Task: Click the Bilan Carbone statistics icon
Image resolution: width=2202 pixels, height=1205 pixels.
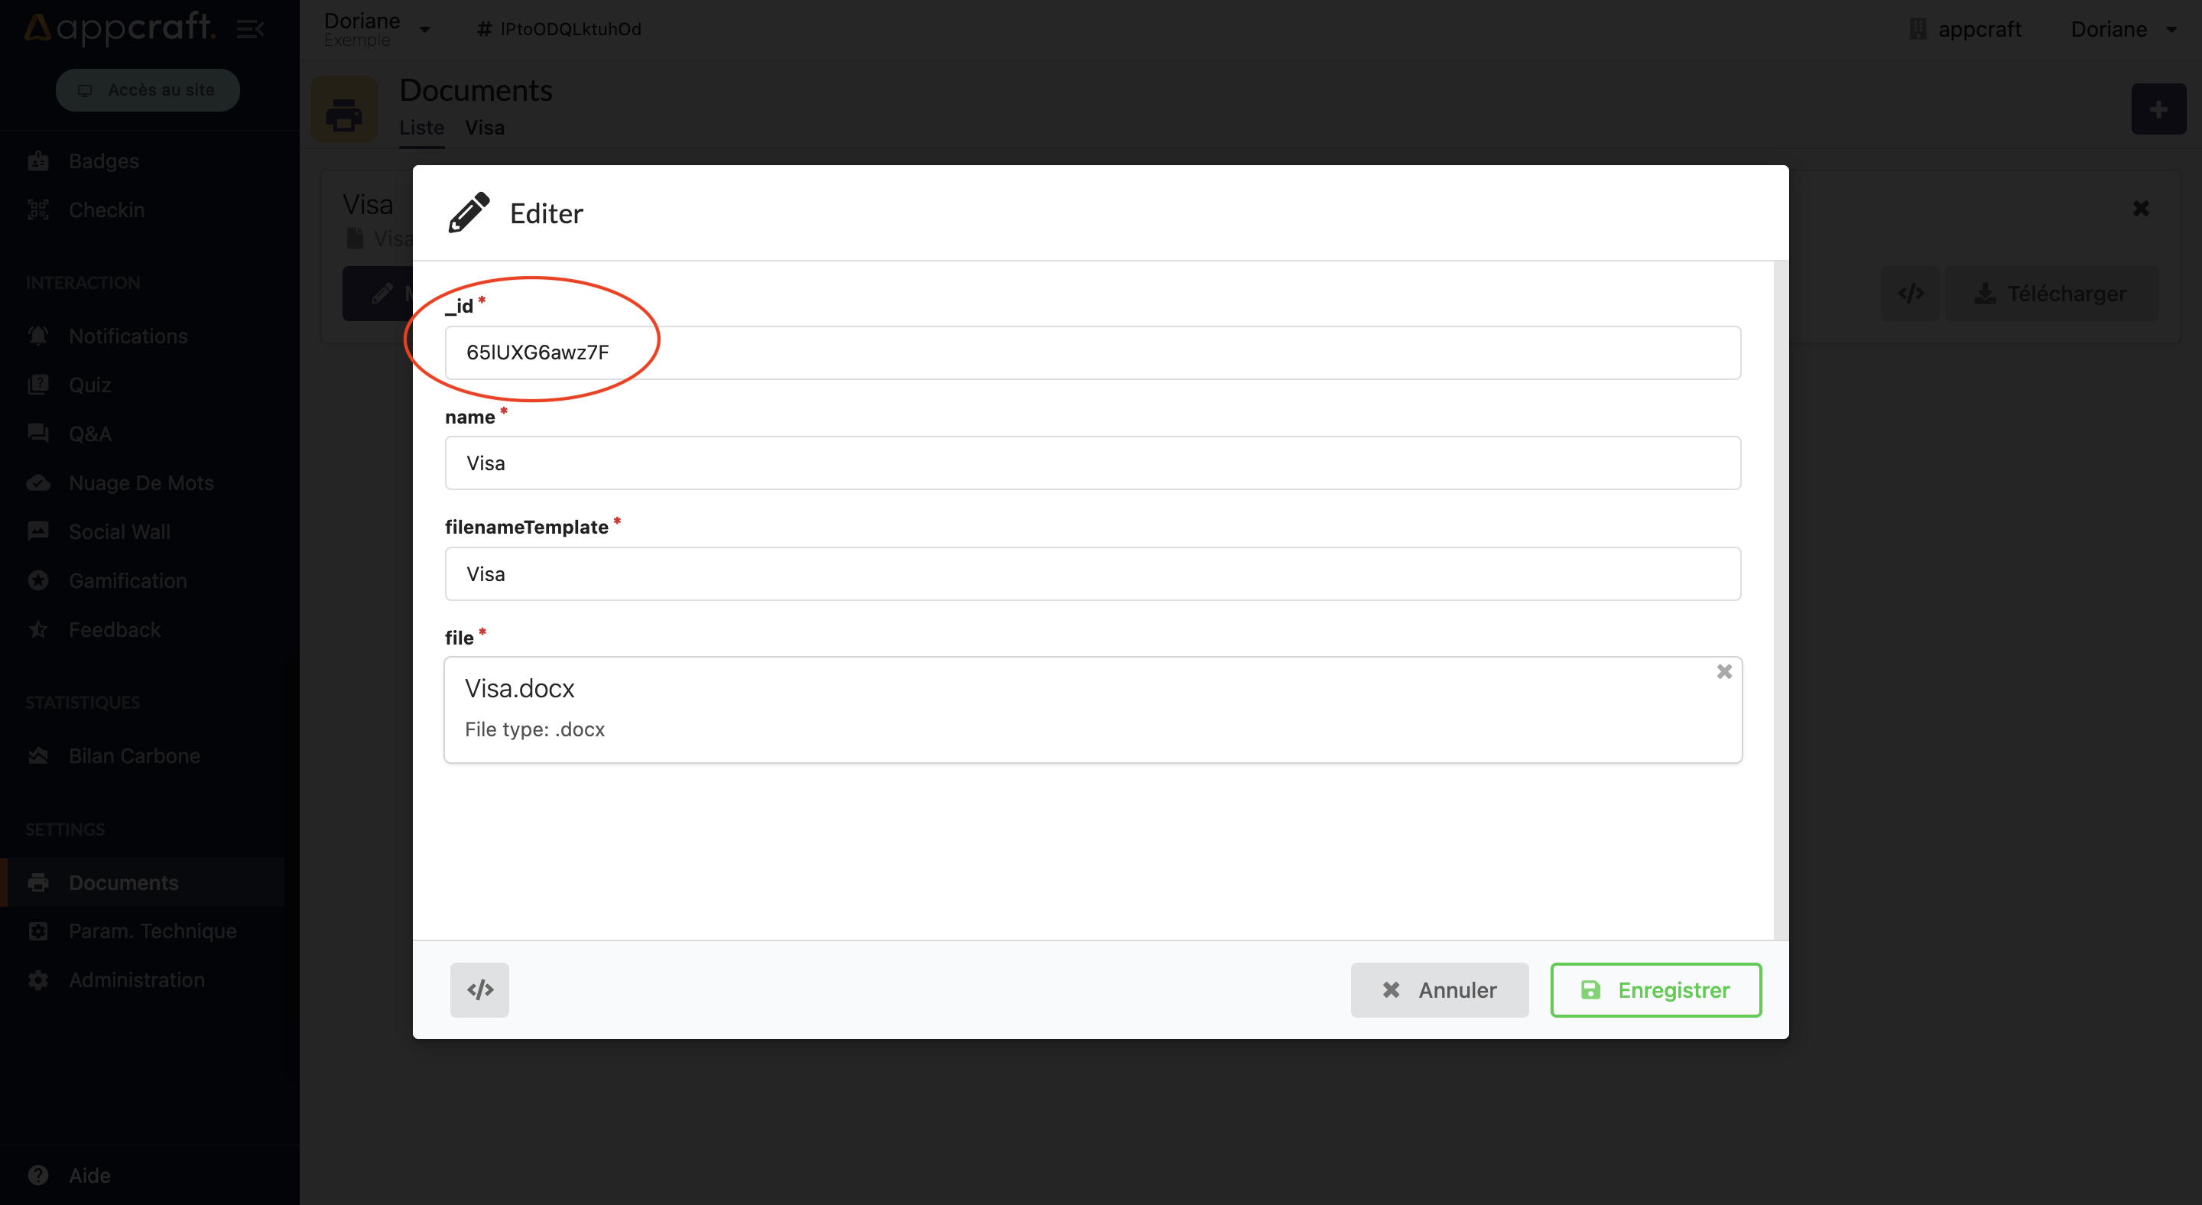Action: click(x=38, y=755)
